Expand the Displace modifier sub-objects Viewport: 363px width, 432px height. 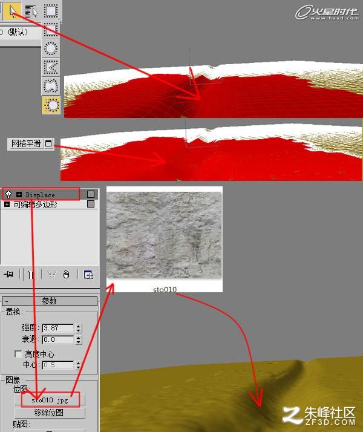point(19,194)
